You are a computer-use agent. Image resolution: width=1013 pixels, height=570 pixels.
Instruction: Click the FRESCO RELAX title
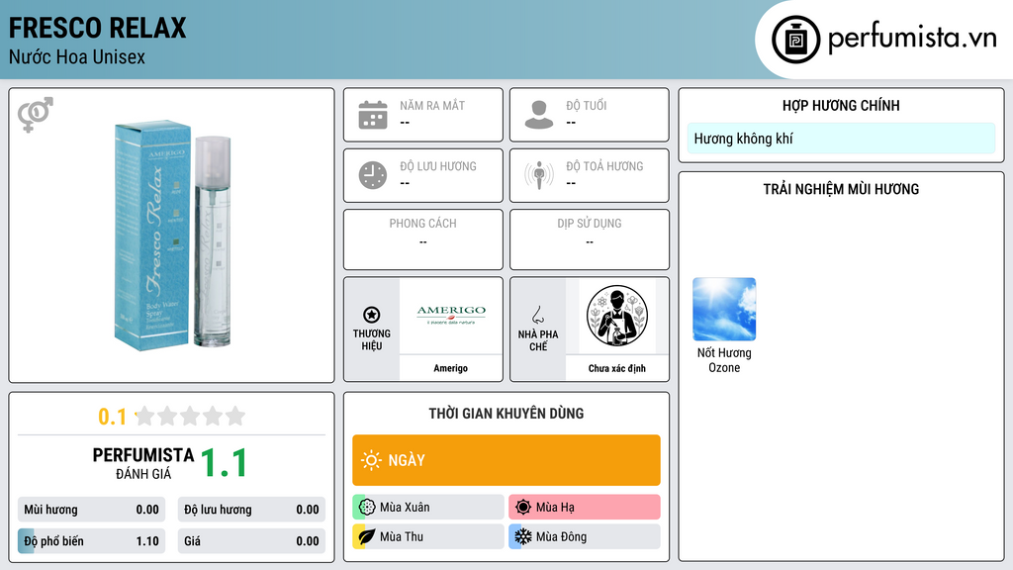(x=98, y=28)
